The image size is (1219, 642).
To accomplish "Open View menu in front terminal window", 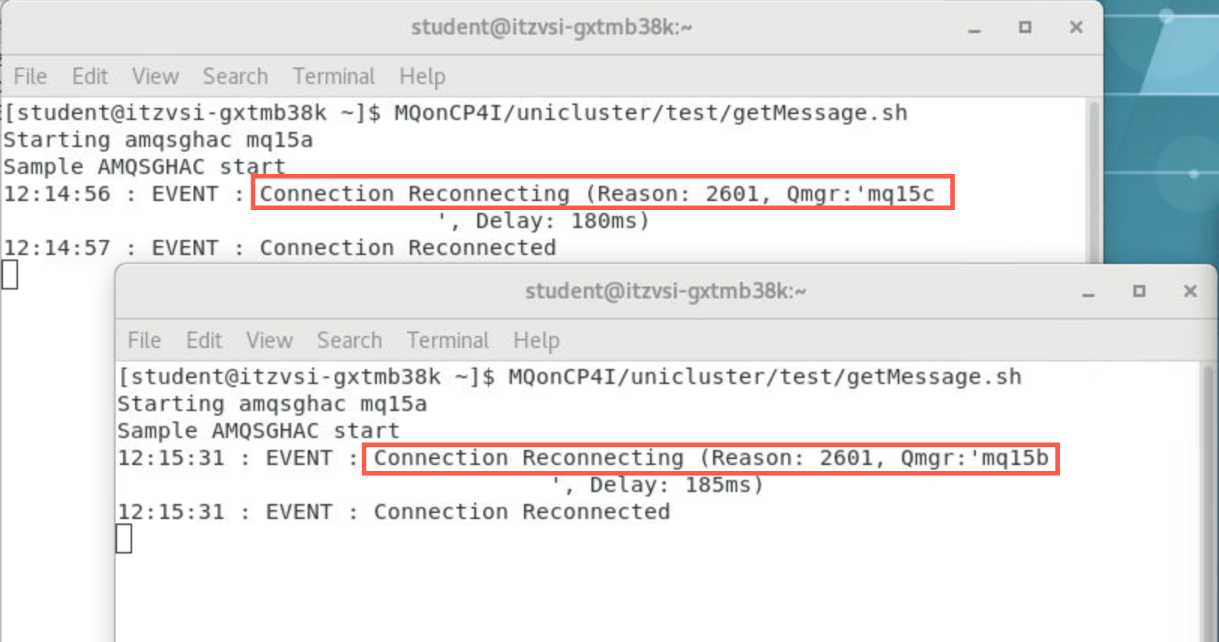I will (x=269, y=340).
